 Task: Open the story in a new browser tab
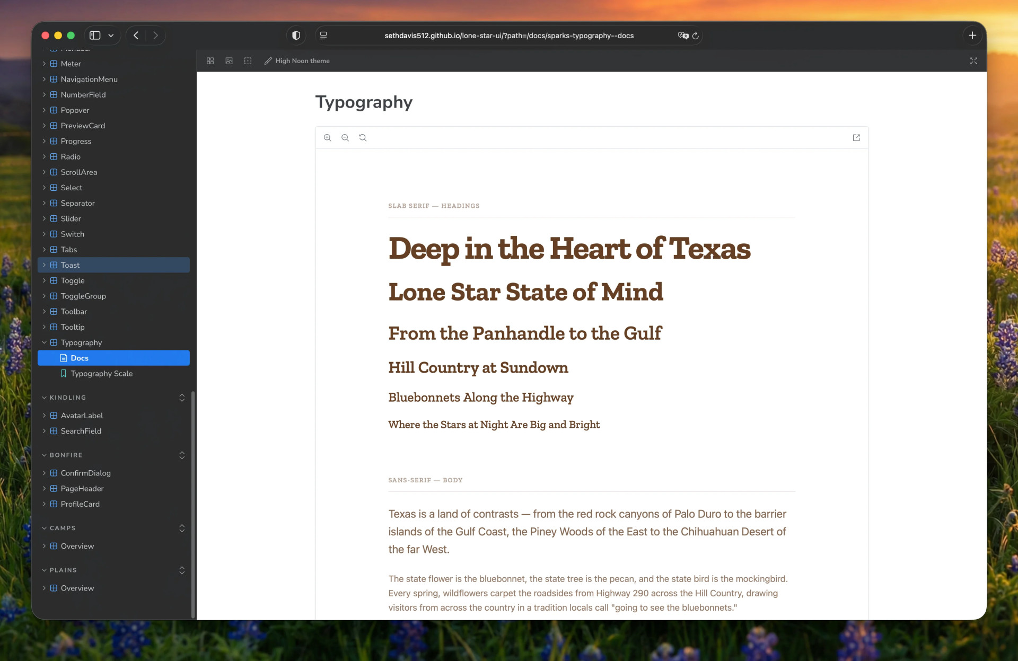[x=856, y=137]
